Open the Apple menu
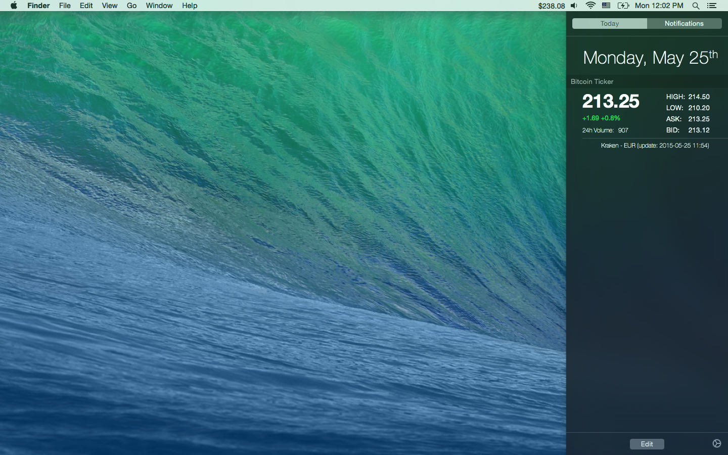The width and height of the screenshot is (728, 455). pyautogui.click(x=13, y=6)
